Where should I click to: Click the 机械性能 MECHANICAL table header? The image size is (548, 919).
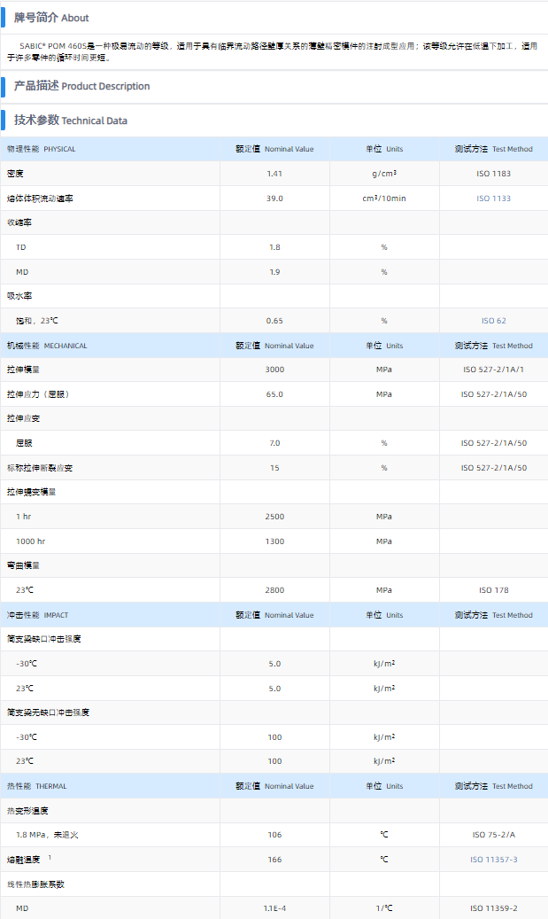[47, 346]
